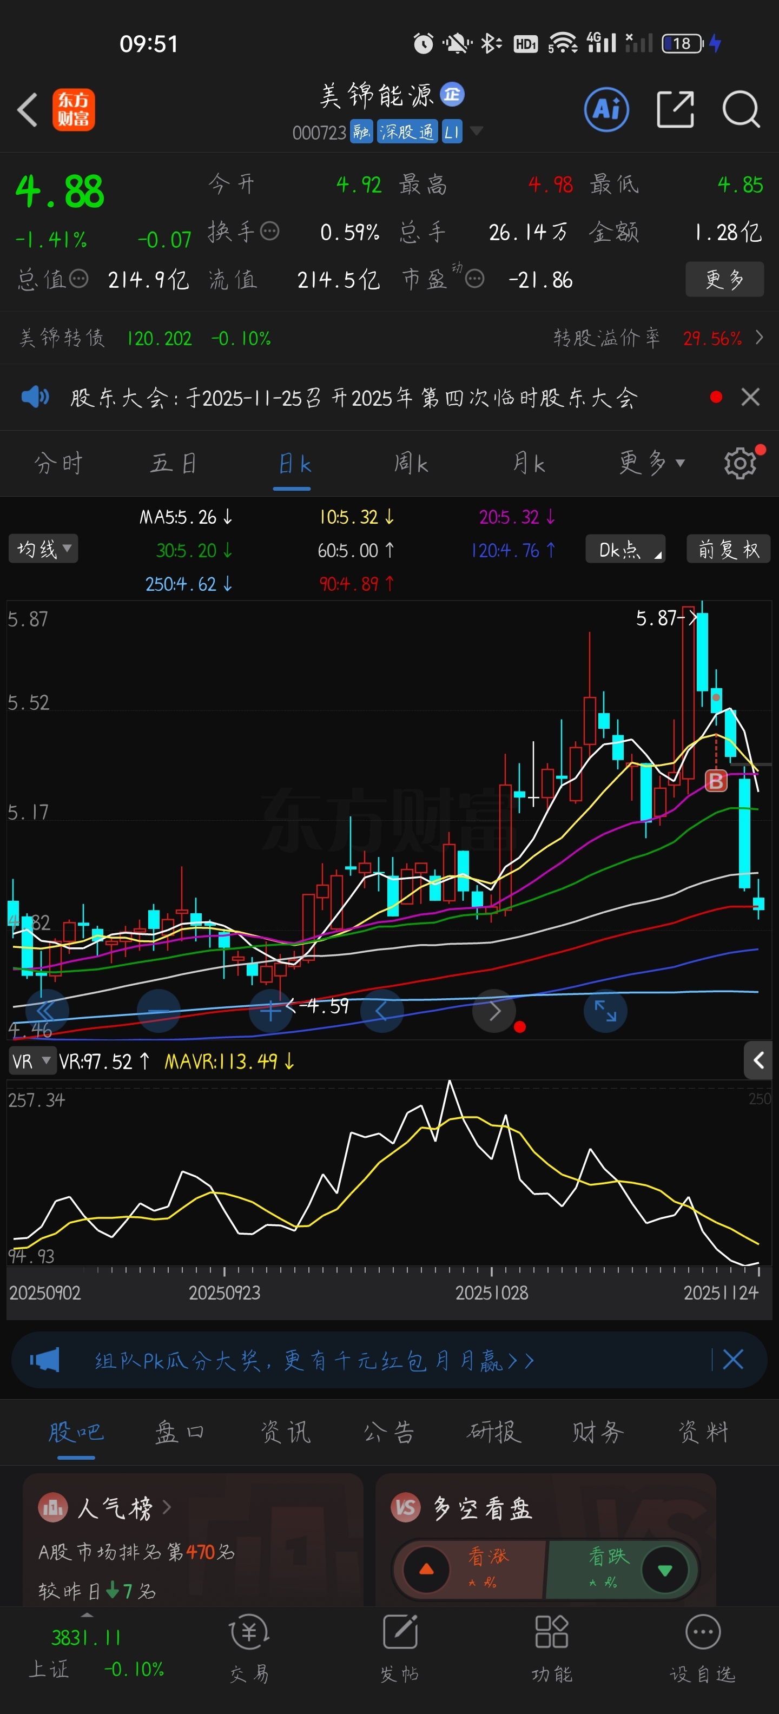The height and width of the screenshot is (1714, 779).
Task: Switch to the 盘口 tab
Action: click(x=180, y=1432)
